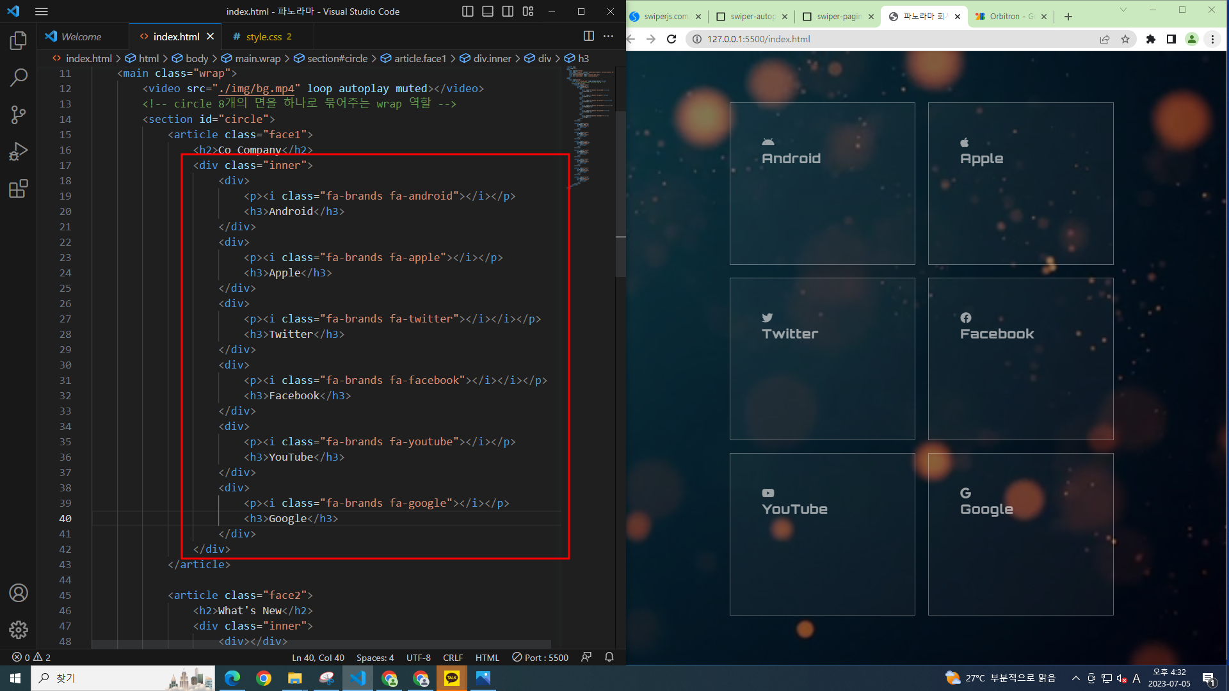
Task: Show hidden icons in system tray
Action: (1075, 678)
